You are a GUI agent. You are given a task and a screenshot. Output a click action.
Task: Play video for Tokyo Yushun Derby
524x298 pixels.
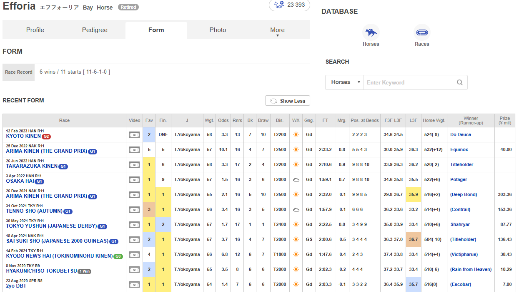coord(134,225)
